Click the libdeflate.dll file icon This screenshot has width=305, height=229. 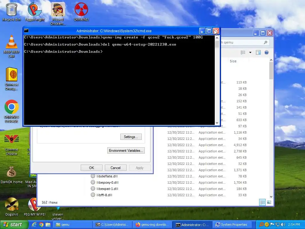pos(93,176)
